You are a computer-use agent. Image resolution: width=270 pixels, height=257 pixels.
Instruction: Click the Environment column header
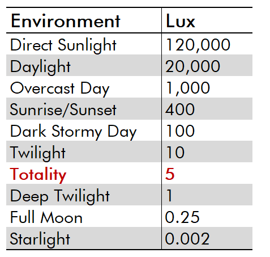pos(66,21)
